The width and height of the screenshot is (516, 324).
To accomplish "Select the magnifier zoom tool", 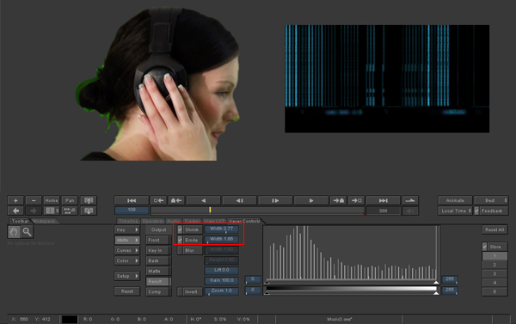I will pyautogui.click(x=27, y=232).
